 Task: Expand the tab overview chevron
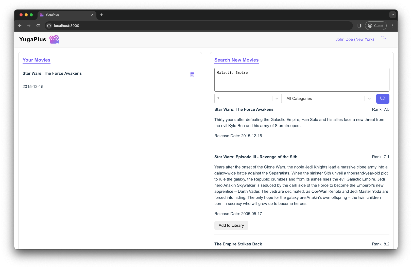pos(392,15)
